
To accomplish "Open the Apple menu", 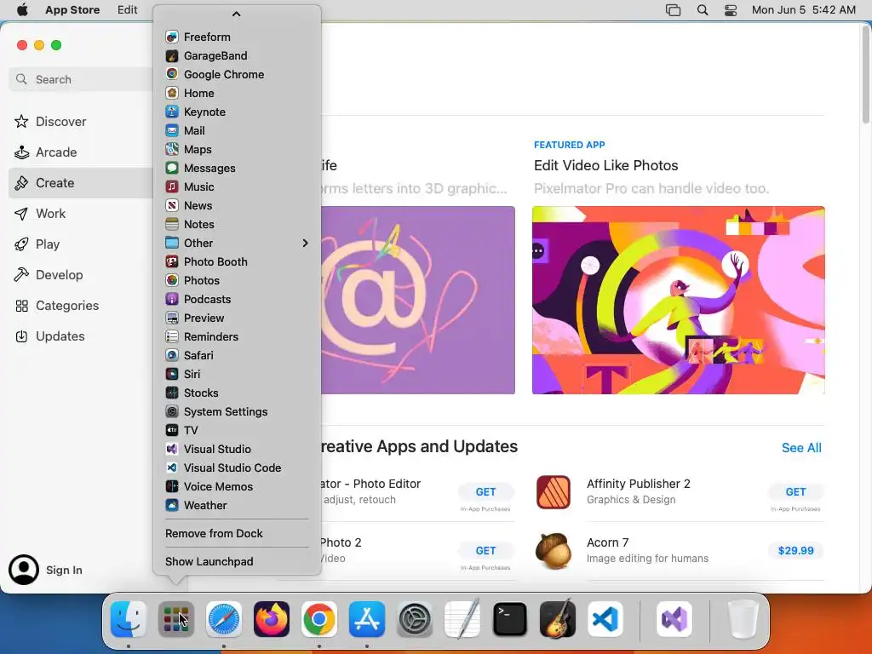I will coord(22,10).
